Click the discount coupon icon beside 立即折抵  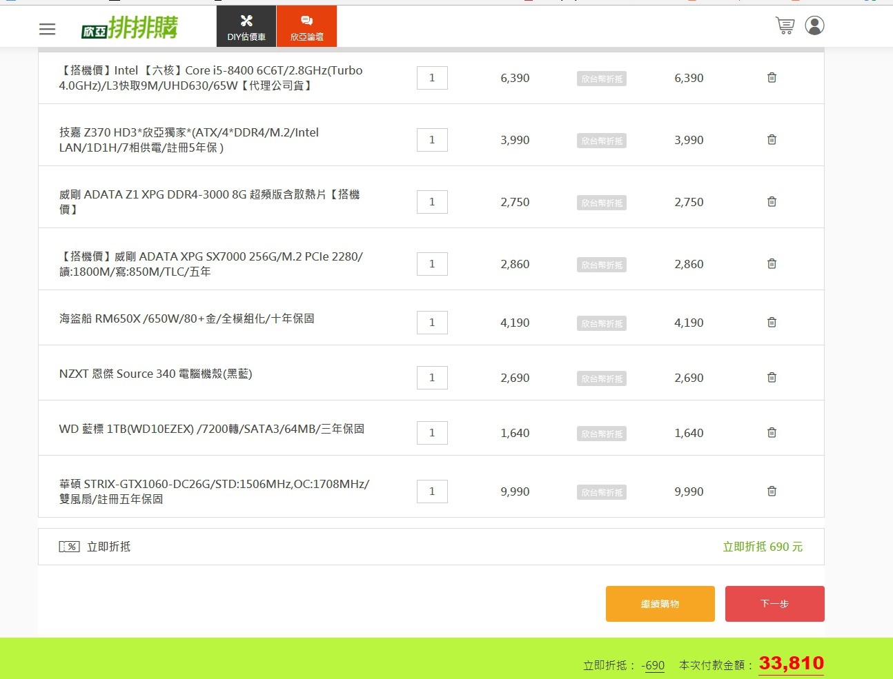(70, 547)
